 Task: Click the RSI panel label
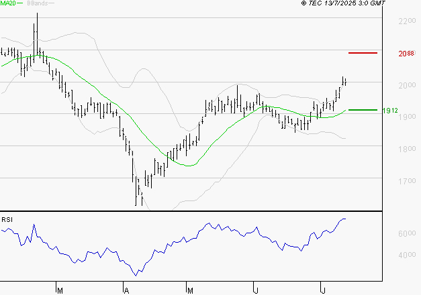click(x=7, y=220)
